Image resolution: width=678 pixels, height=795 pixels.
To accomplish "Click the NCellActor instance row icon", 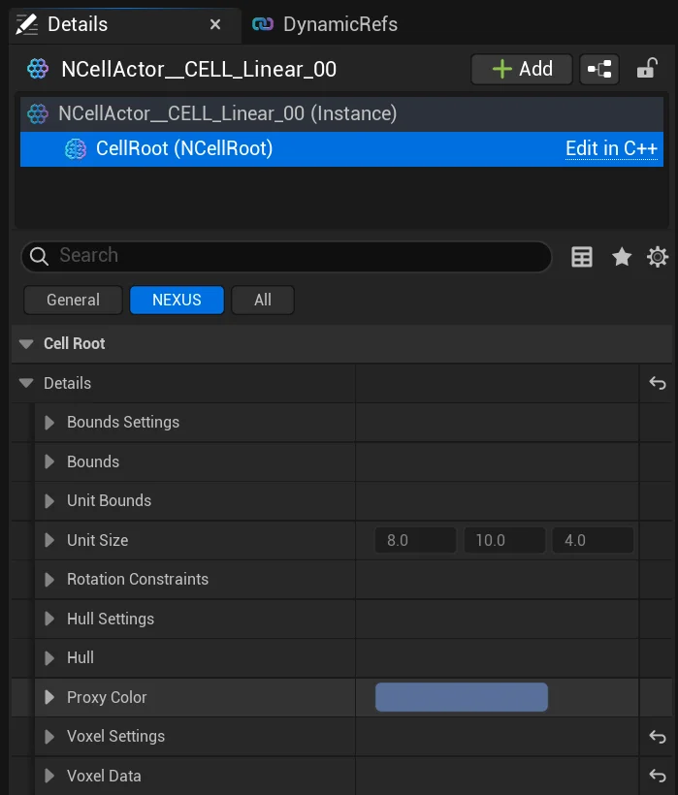I will point(38,113).
